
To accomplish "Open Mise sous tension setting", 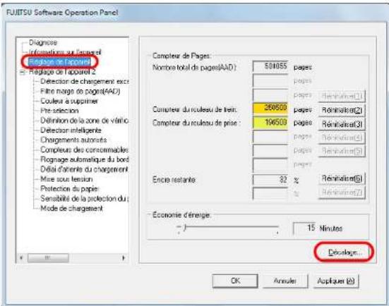I will pyautogui.click(x=66, y=179).
